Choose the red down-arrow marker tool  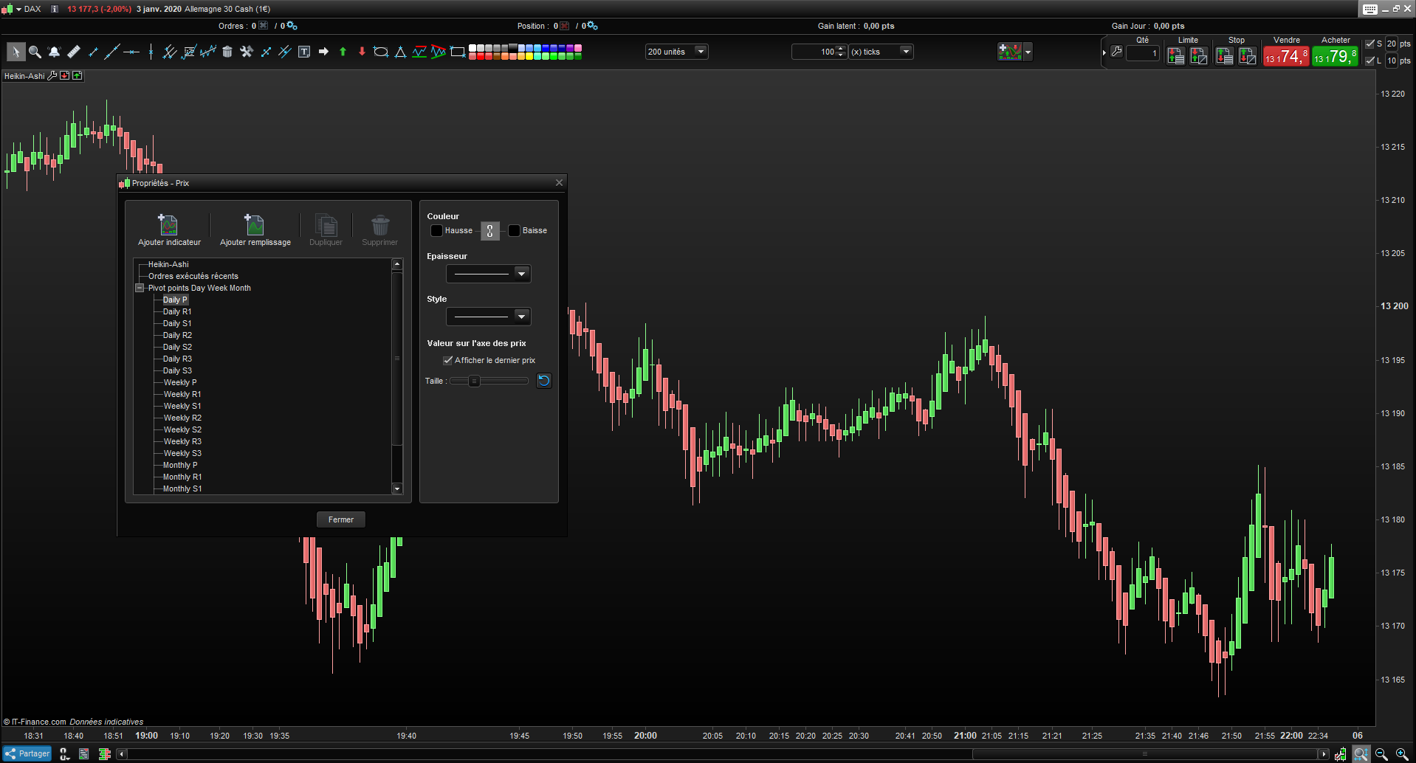(362, 52)
